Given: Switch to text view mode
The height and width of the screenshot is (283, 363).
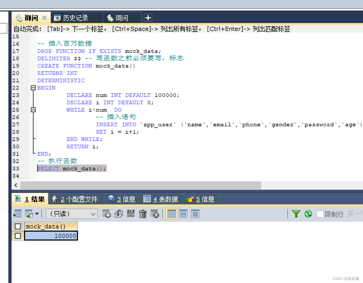Looking at the screenshot, I should coord(195,214).
